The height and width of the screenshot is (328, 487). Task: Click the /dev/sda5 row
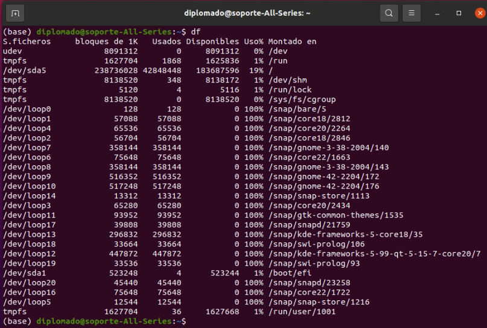coord(138,71)
